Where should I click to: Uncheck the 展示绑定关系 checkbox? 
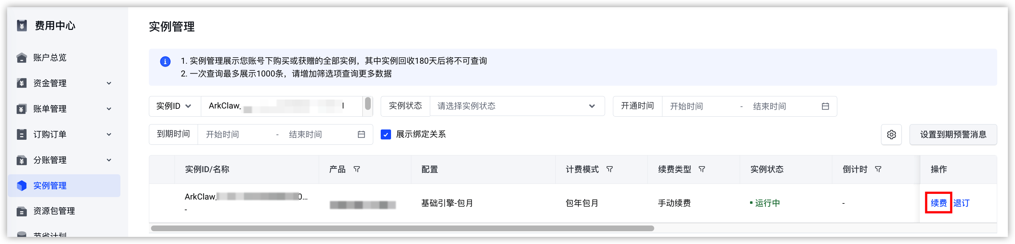(x=386, y=134)
